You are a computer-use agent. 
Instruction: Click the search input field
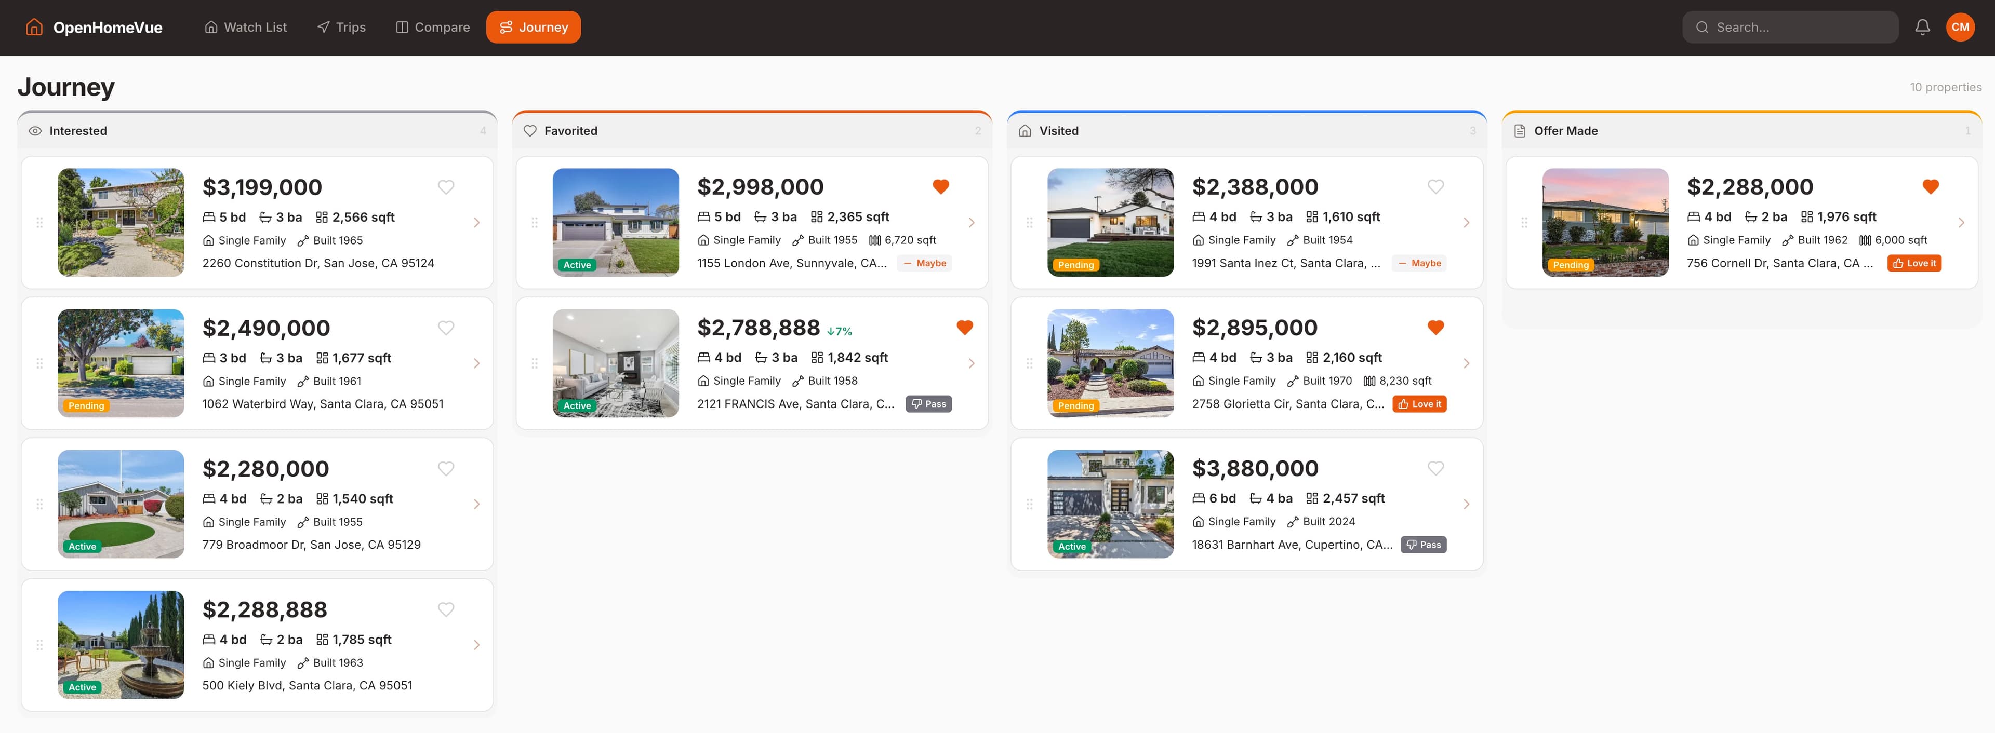pos(1790,26)
